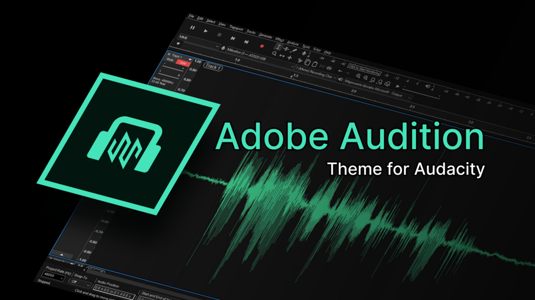
Task: Click the Pause transport button
Action: tap(192, 28)
